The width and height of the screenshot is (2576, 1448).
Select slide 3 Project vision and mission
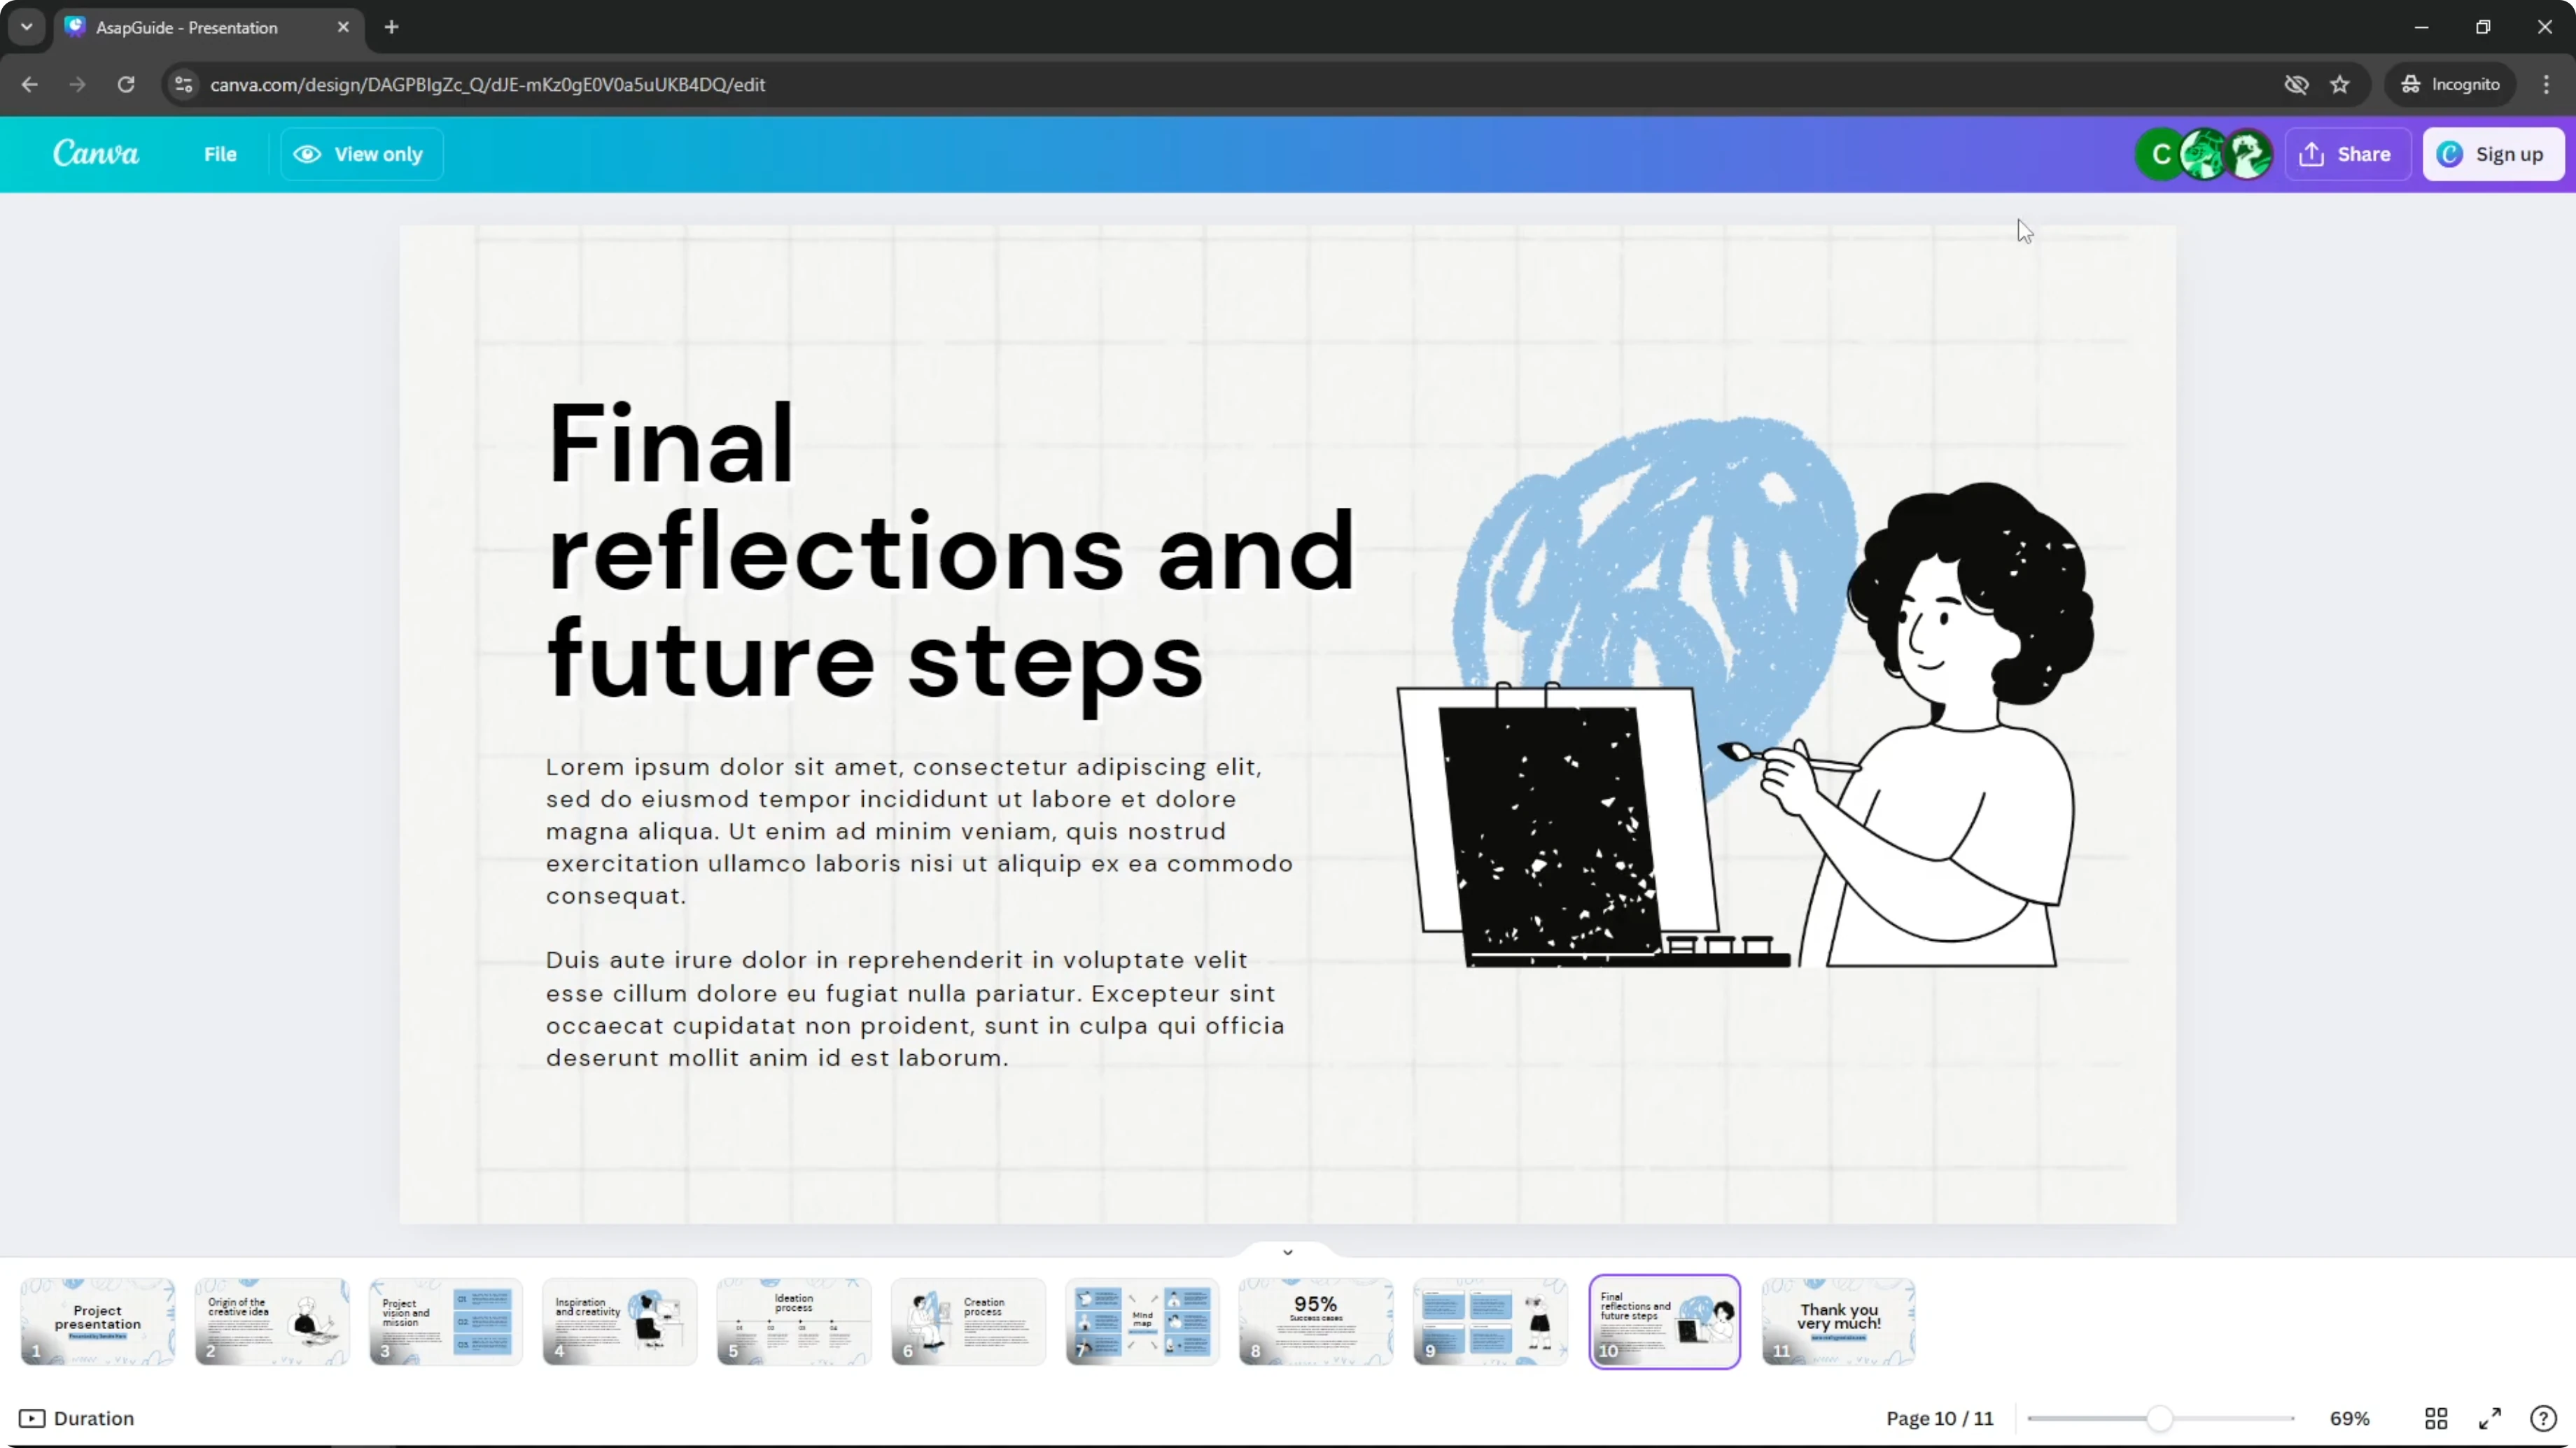pyautogui.click(x=446, y=1321)
